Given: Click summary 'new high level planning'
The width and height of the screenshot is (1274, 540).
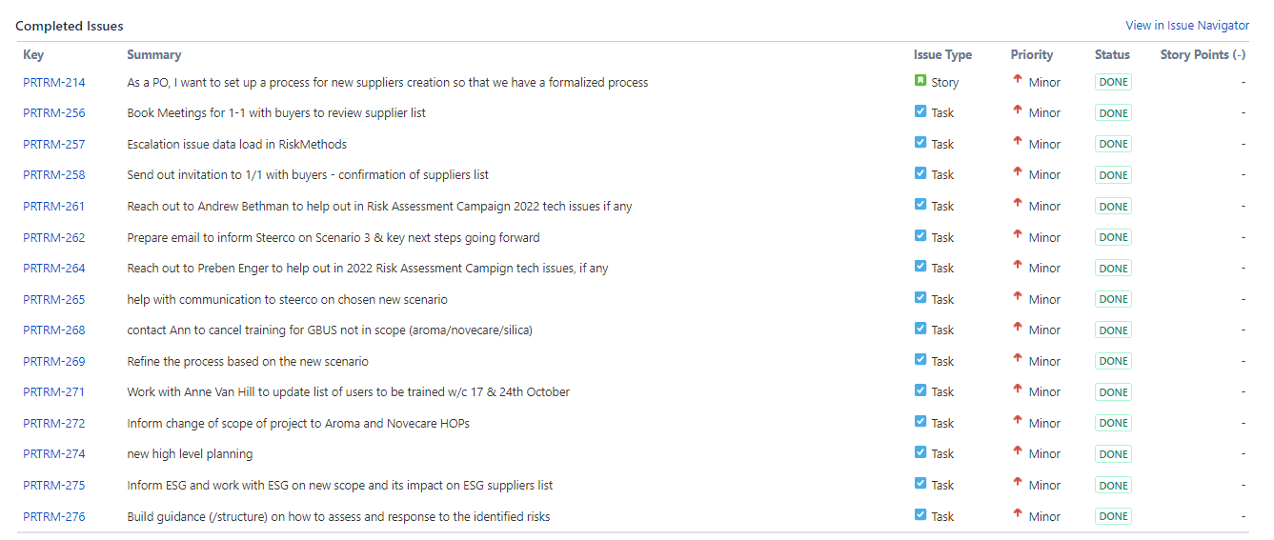Looking at the screenshot, I should click(x=190, y=454).
